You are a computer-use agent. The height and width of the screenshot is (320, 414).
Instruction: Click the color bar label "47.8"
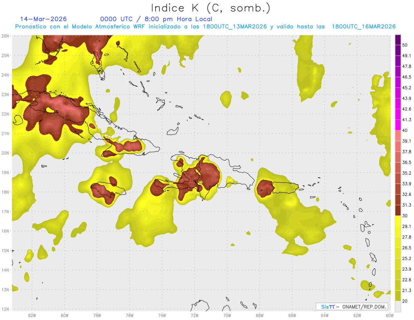tap(407, 67)
